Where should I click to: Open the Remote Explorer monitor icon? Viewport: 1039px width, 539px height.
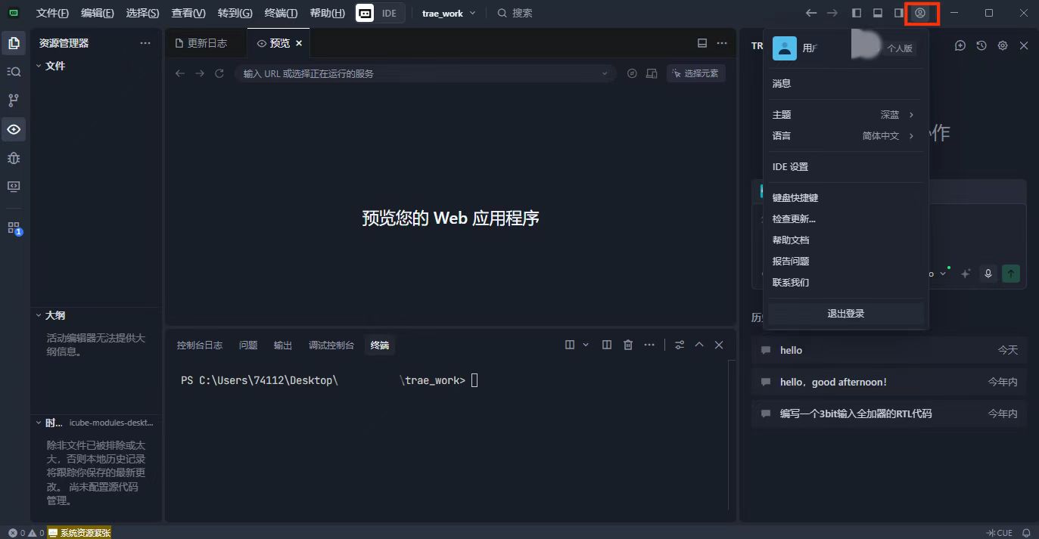tap(14, 186)
